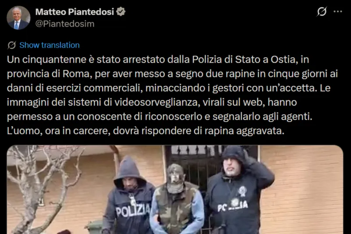Open the Grok icon at top right
351x234 pixels.
[x=322, y=11]
